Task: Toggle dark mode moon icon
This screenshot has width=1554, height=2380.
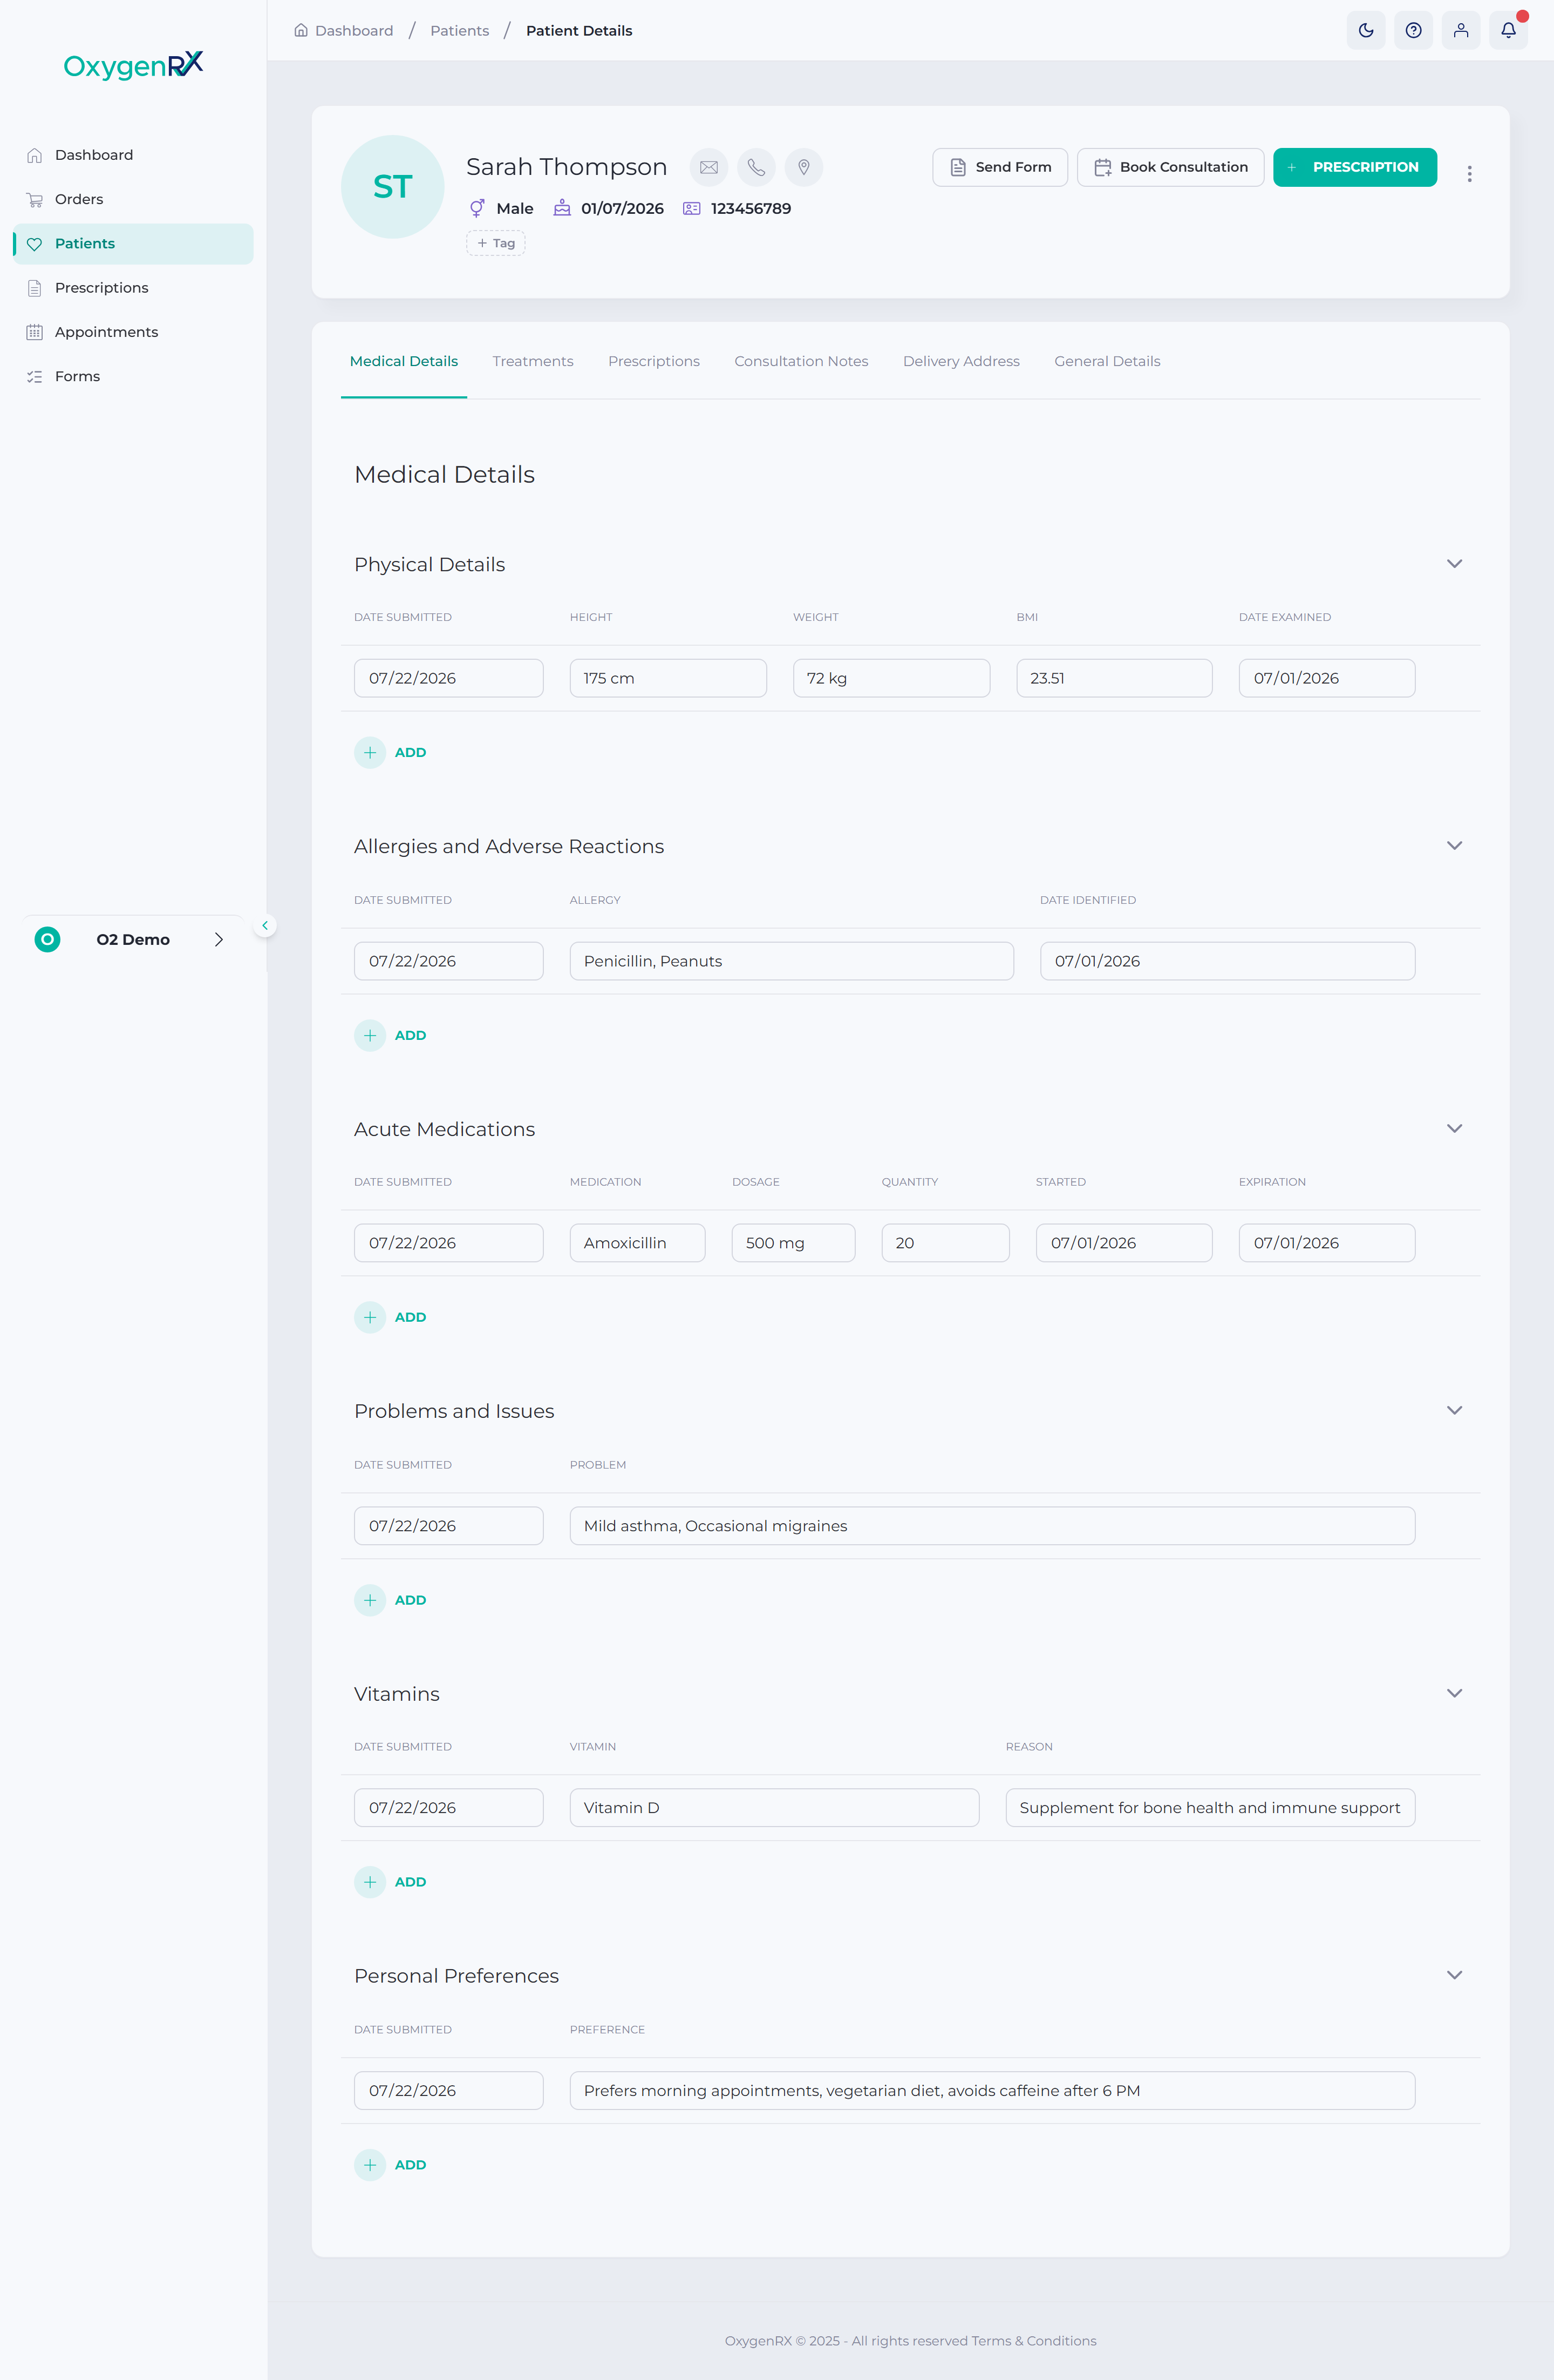Action: pyautogui.click(x=1365, y=30)
